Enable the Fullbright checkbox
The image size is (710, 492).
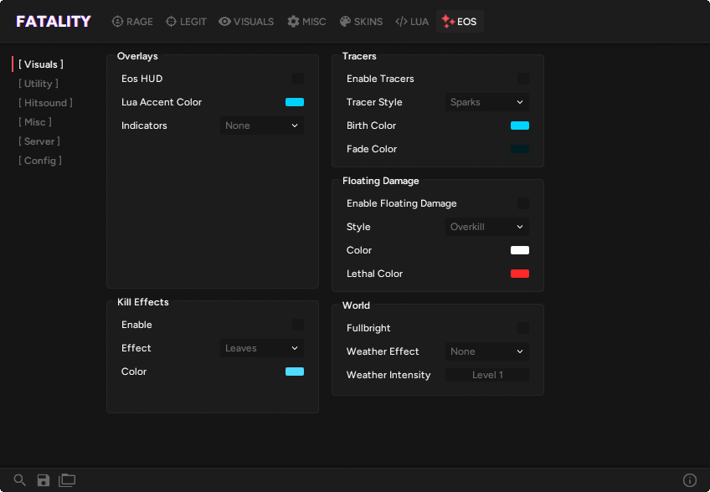[x=523, y=328]
